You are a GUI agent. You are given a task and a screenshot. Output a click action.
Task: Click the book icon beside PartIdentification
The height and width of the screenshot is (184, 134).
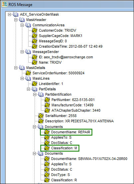tap(41, 94)
